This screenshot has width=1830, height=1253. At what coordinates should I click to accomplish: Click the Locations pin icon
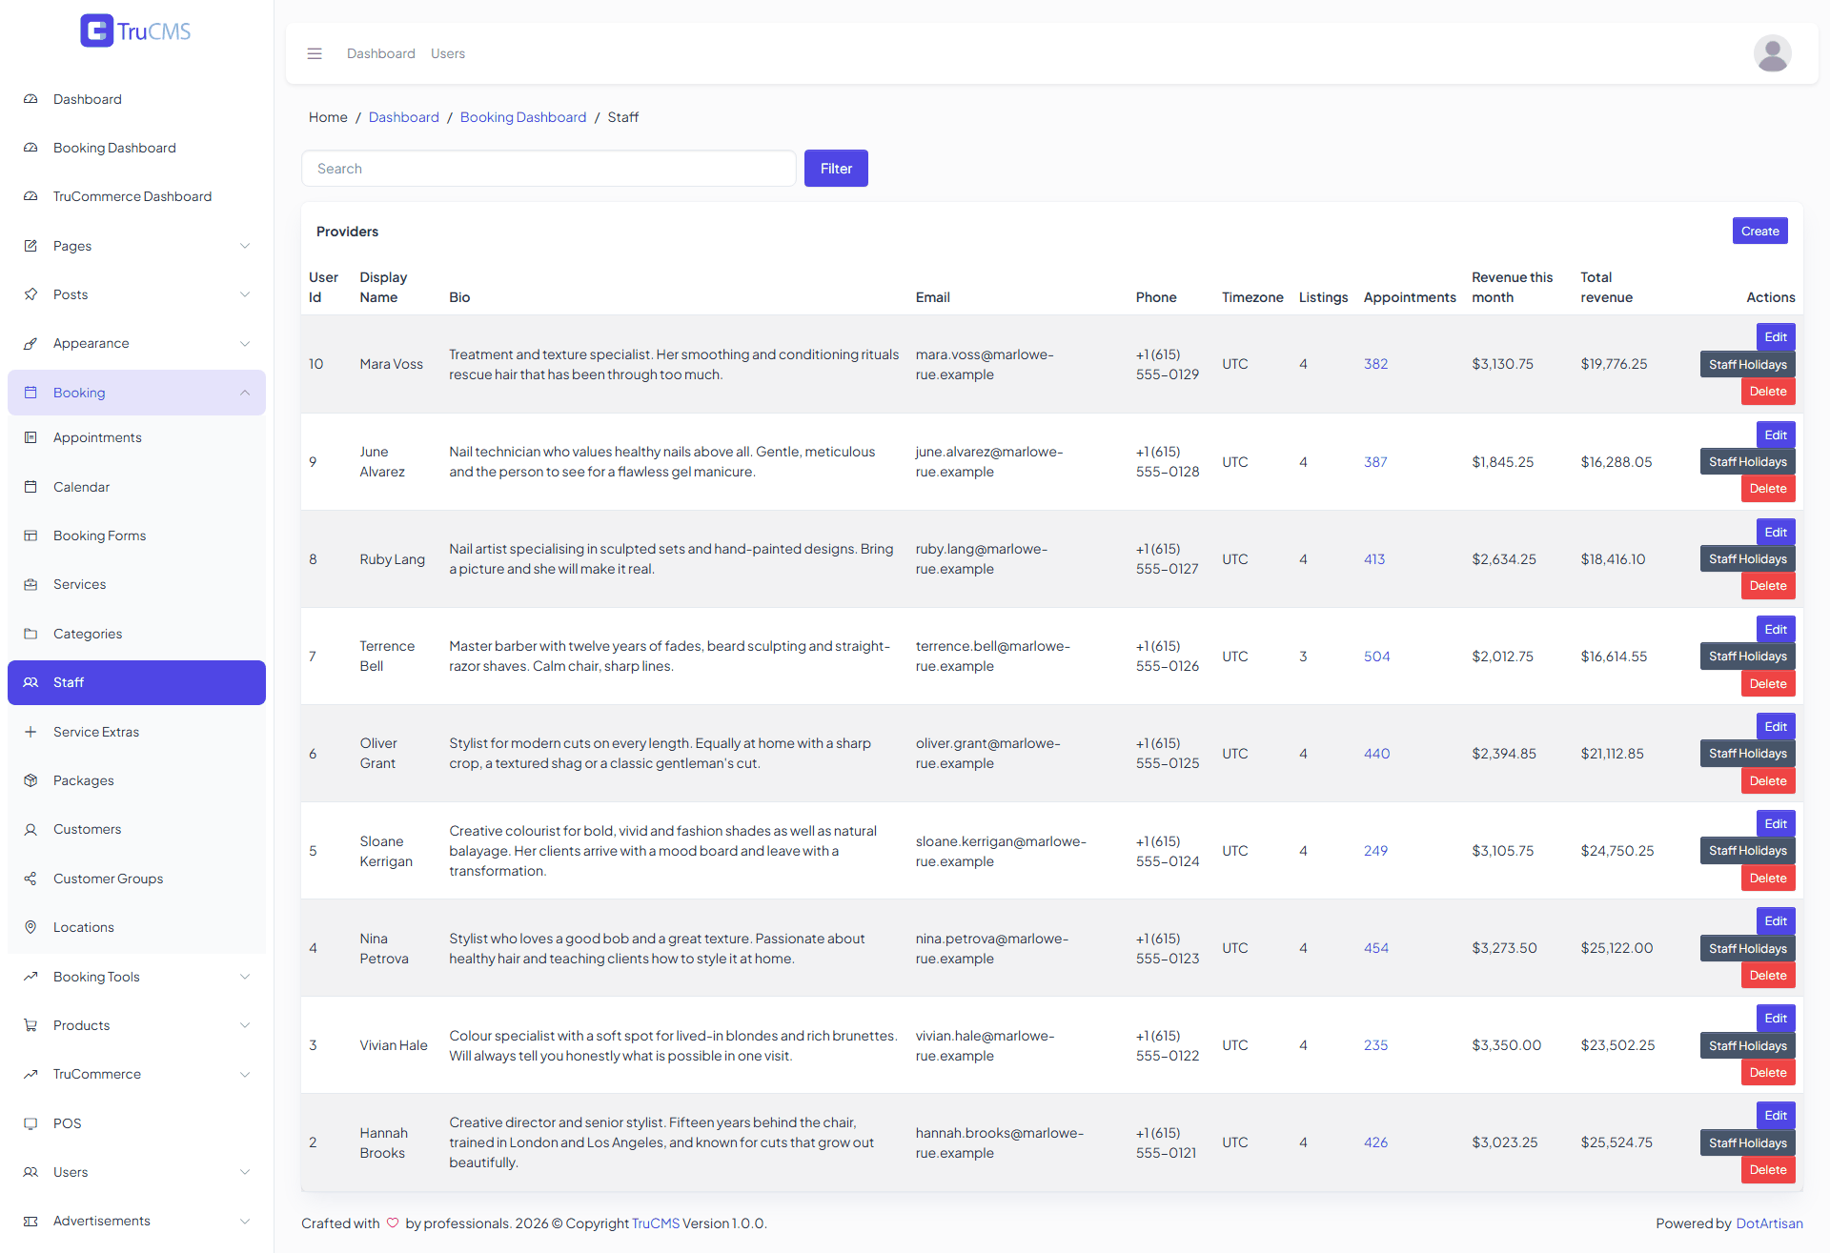point(30,927)
